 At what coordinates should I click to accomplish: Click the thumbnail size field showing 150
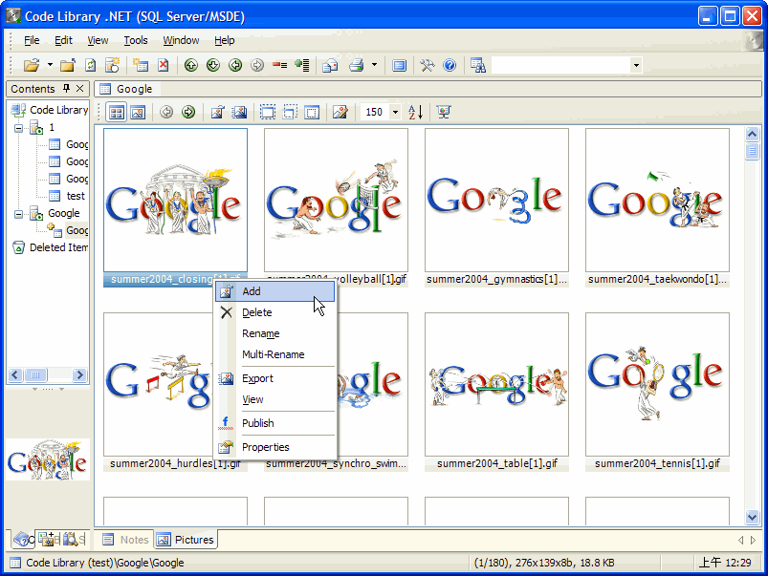coord(375,112)
